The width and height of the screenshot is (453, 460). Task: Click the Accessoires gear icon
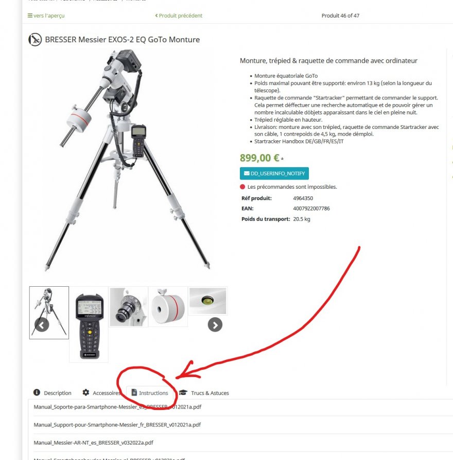click(86, 392)
